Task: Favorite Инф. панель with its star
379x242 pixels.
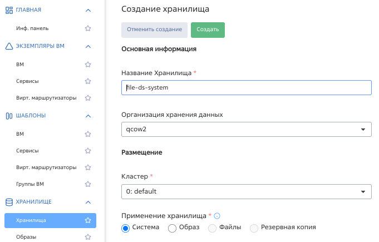Action: [x=88, y=28]
